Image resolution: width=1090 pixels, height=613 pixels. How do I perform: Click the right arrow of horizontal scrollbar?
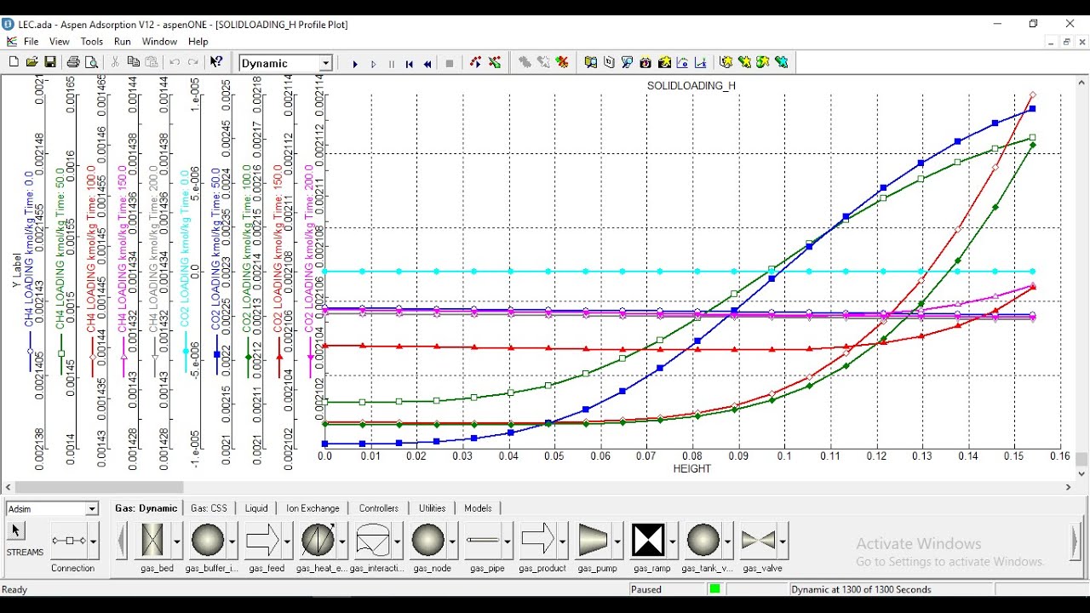pyautogui.click(x=1069, y=488)
